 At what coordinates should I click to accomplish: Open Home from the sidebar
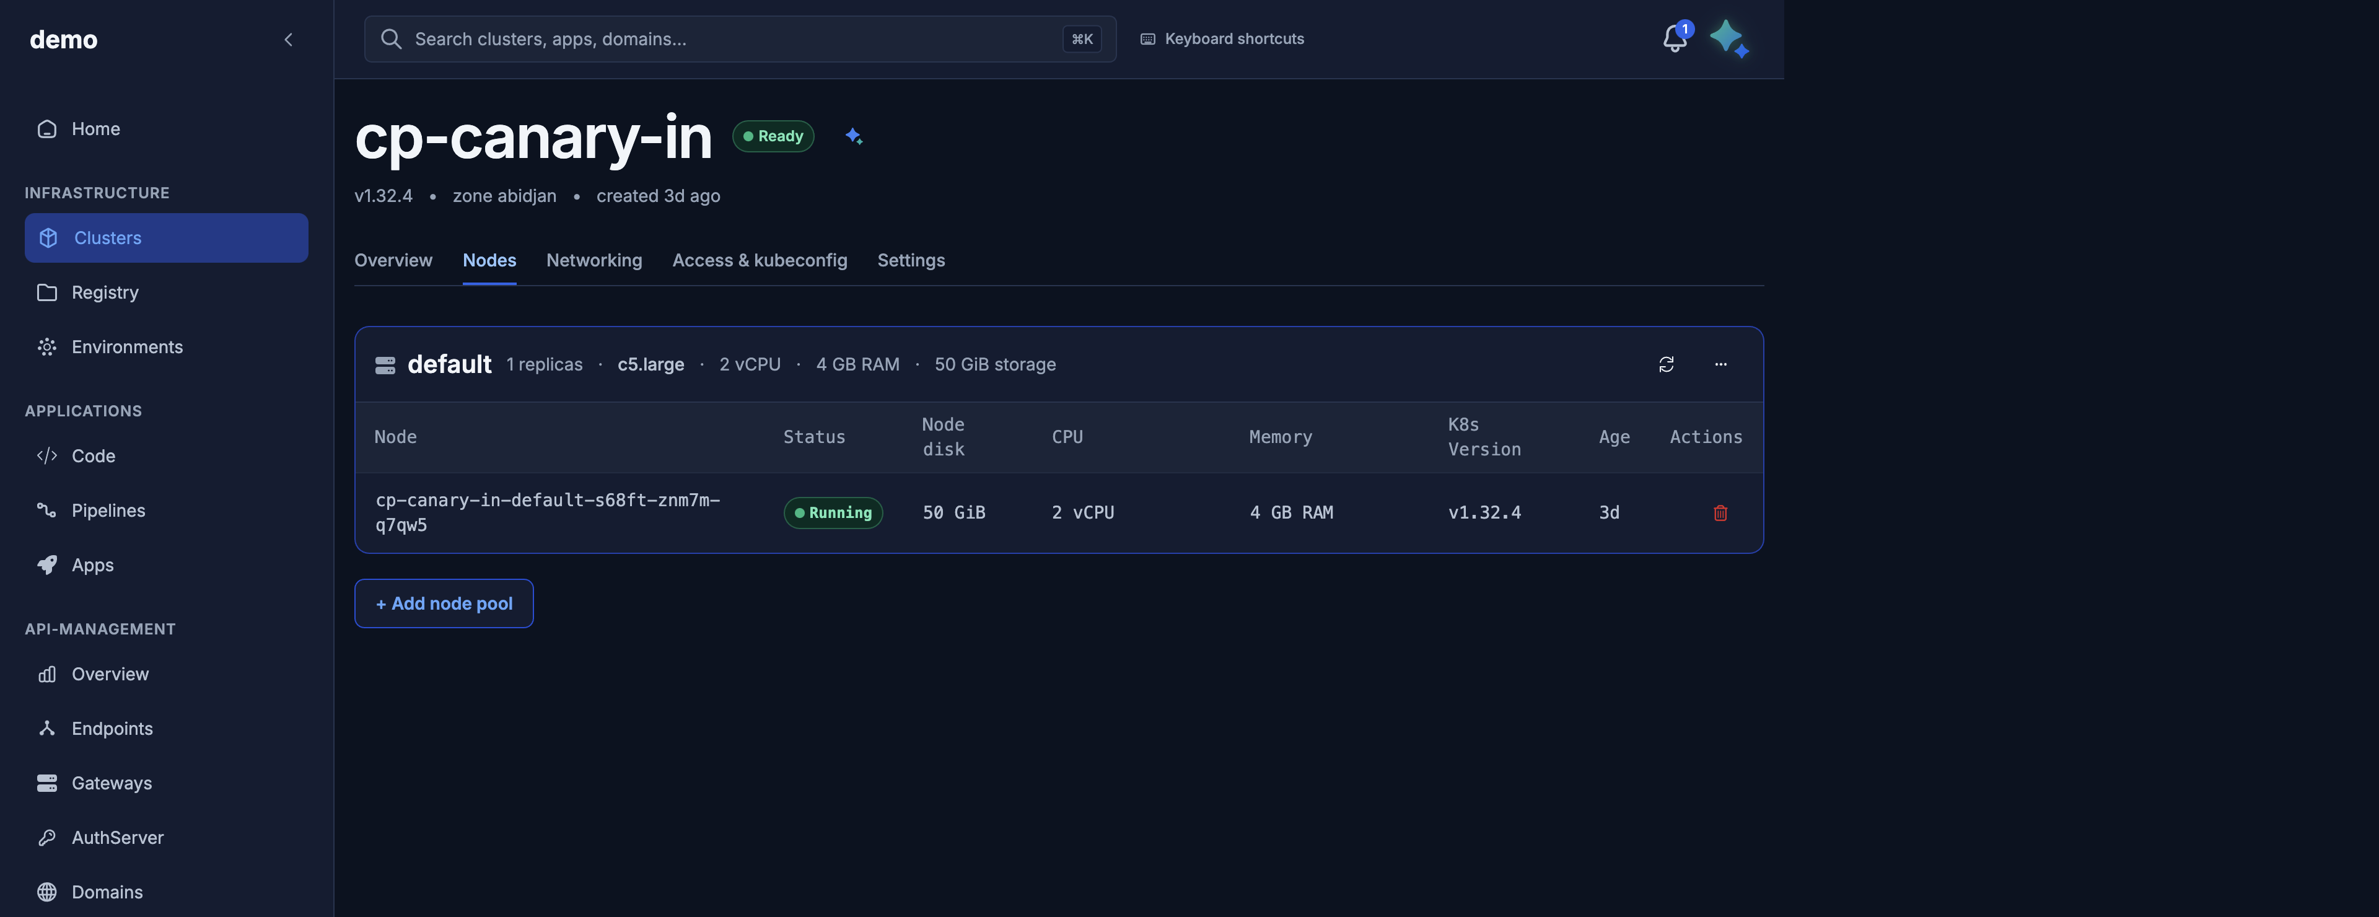166,128
